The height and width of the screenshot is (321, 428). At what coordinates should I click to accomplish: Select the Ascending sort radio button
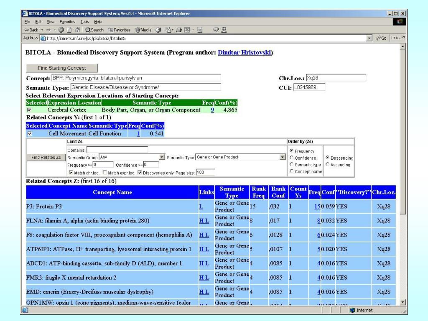tap(327, 164)
